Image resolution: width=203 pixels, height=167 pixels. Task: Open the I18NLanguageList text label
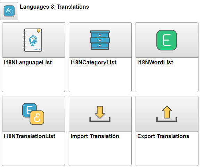point(28,62)
